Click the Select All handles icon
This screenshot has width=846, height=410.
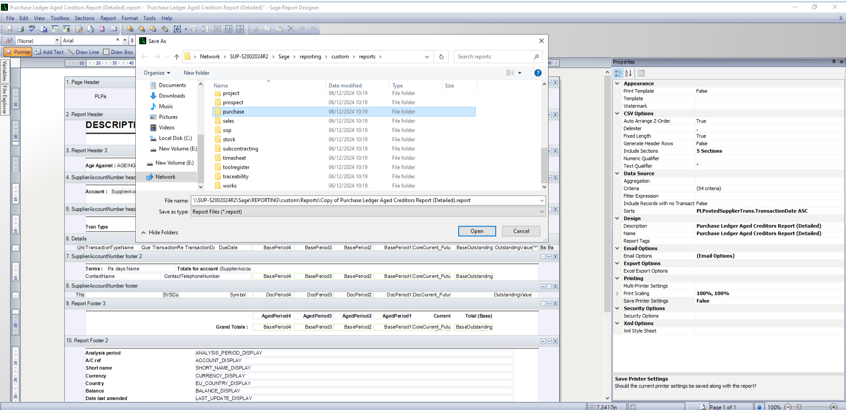(177, 29)
